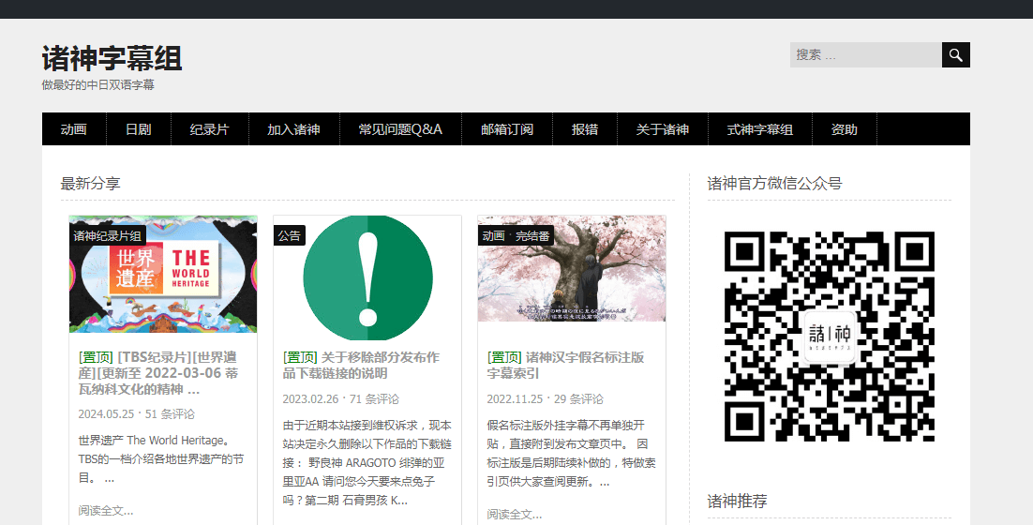Open the 关于诸神 menu item
Screen dimensions: 1033x525
tap(663, 129)
